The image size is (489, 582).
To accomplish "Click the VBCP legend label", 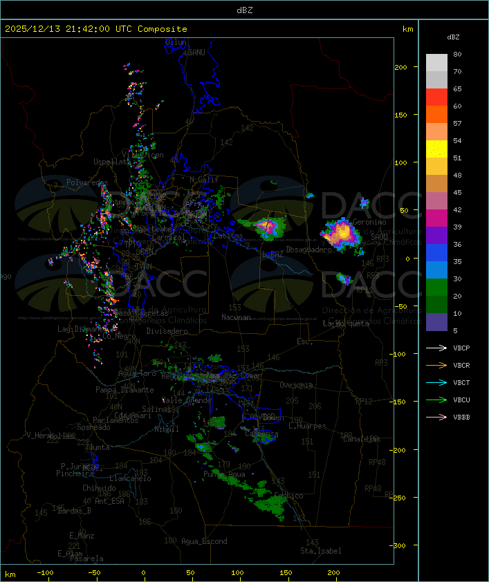I will tap(461, 348).
